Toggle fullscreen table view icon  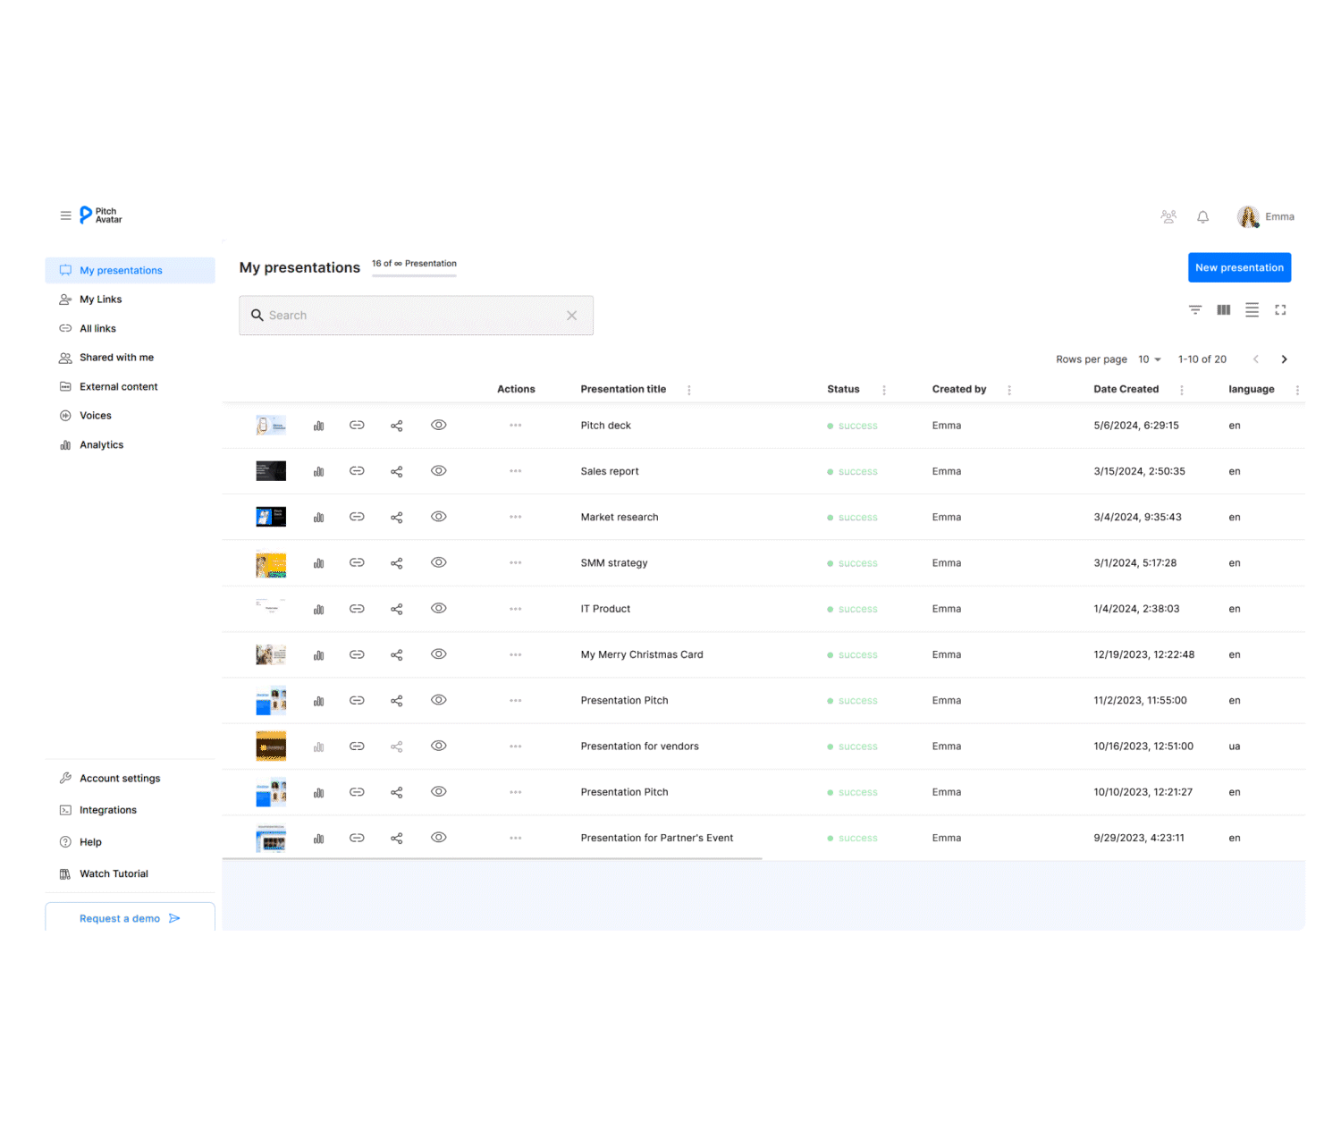(x=1280, y=310)
